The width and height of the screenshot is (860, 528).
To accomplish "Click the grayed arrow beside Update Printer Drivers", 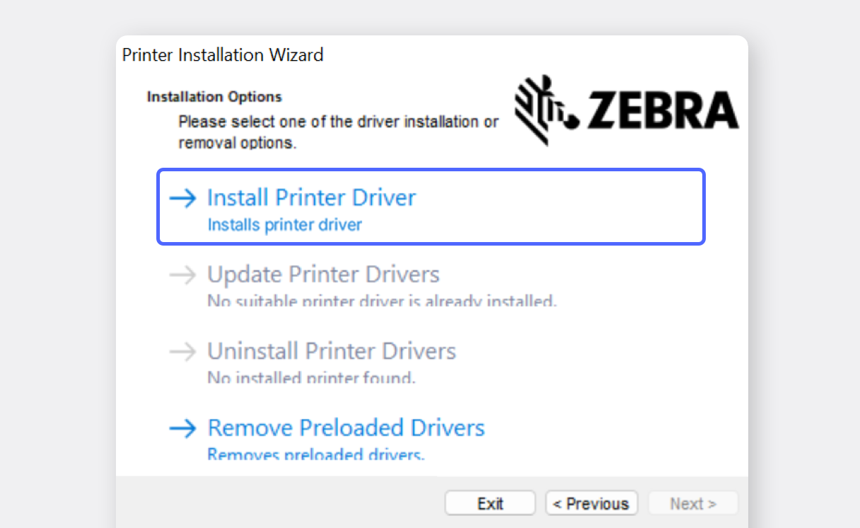I will point(182,275).
